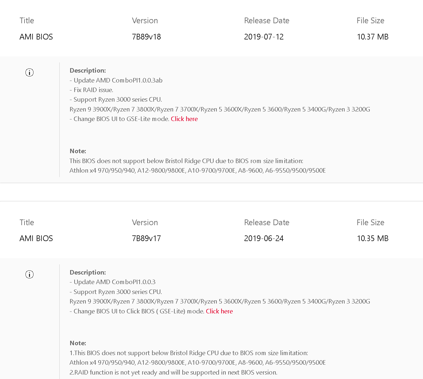This screenshot has height=379, width=423.
Task: Click the info icon for BIOS 7B89v18
Action: pyautogui.click(x=29, y=73)
